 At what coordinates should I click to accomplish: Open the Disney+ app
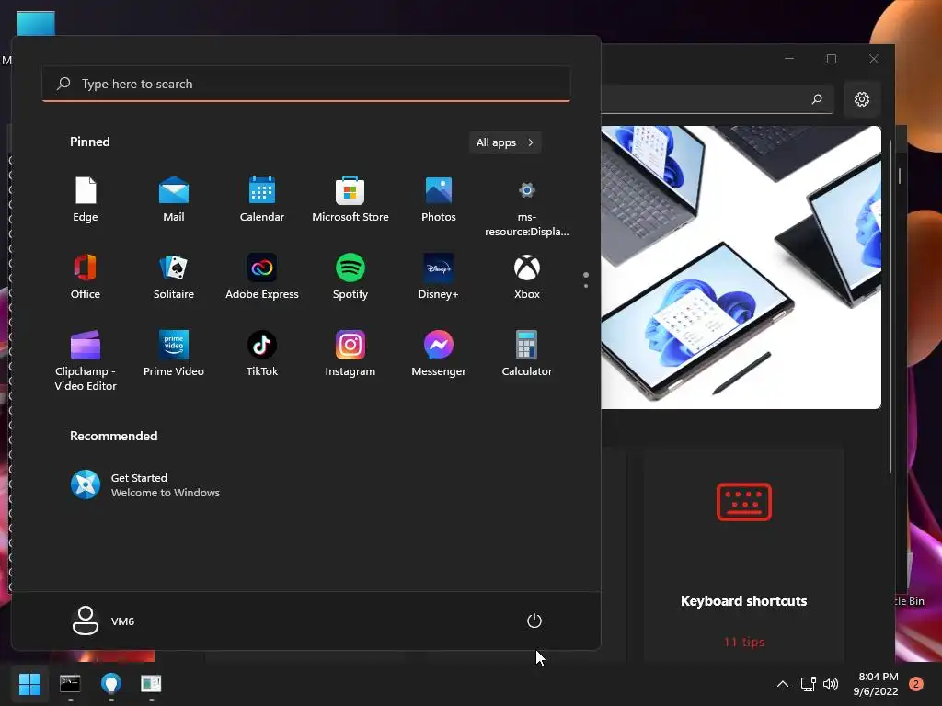[439, 277]
